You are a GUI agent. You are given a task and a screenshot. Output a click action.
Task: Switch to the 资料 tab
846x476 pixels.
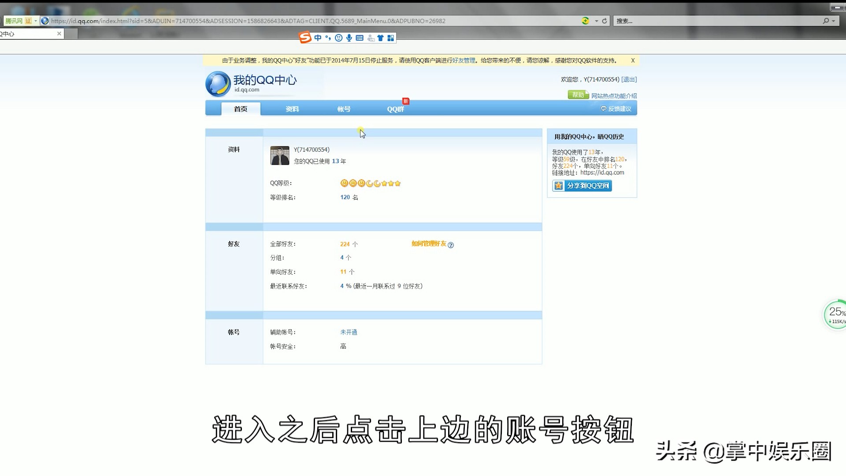[x=292, y=109]
